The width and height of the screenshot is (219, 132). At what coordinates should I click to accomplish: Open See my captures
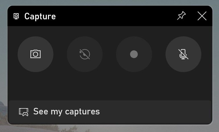(110, 112)
